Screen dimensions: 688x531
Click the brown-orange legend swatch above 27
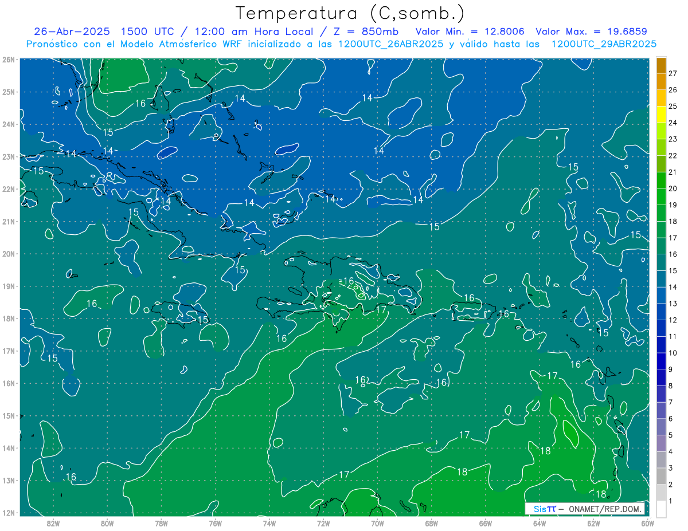661,66
